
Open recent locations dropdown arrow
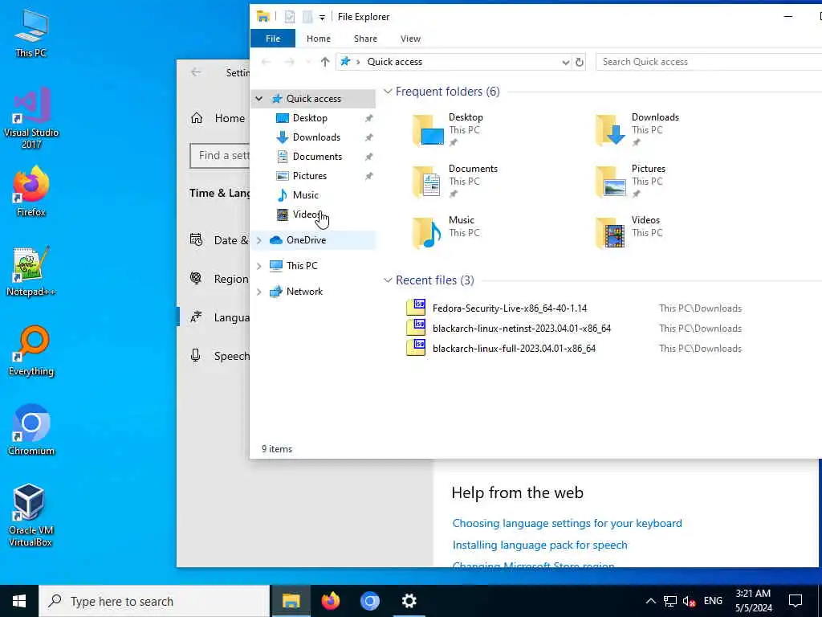[308, 62]
